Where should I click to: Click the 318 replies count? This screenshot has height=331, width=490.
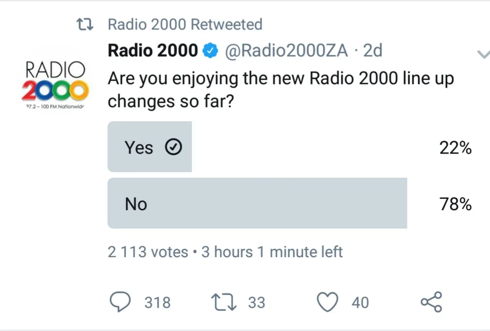[157, 303]
